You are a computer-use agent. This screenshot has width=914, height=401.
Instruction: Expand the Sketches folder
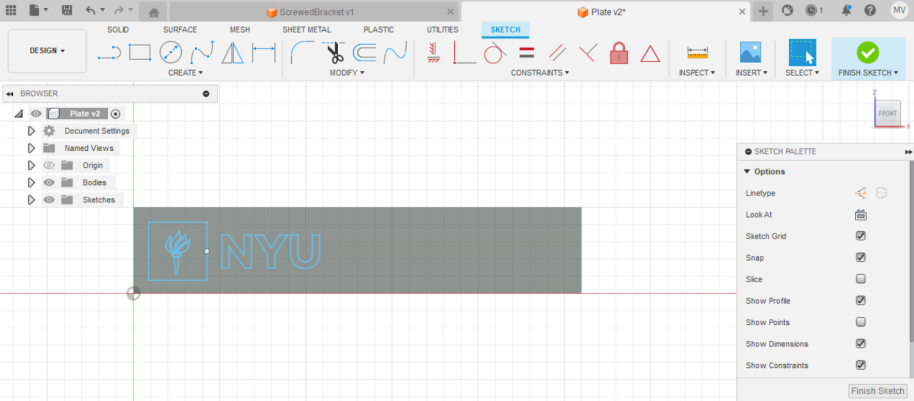tap(31, 199)
